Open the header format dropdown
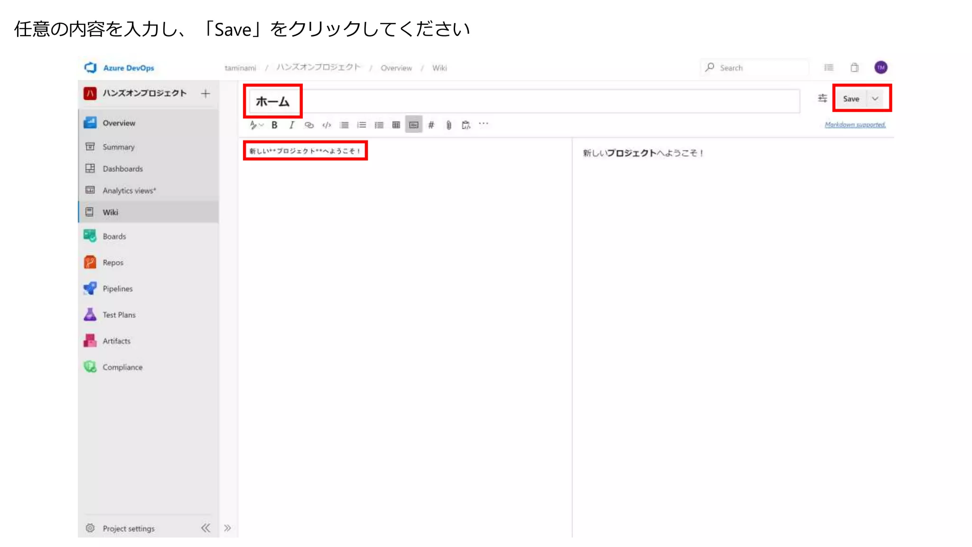This screenshot has height=547, width=972. [x=256, y=125]
